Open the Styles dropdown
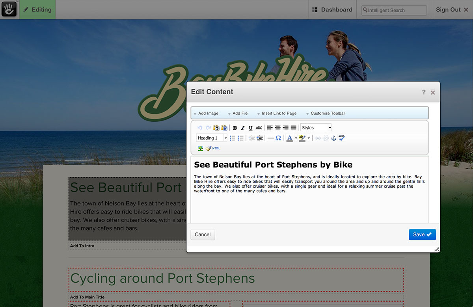473x307 pixels. [316, 128]
